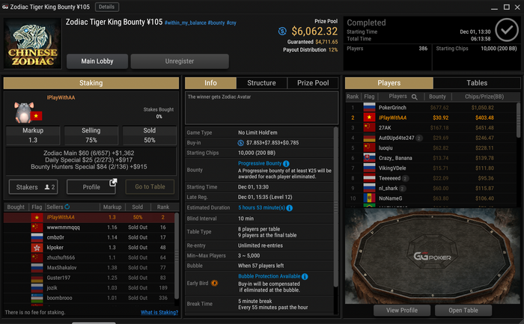Refresh the Sellers list icon
The image size is (524, 324).
pos(67,207)
